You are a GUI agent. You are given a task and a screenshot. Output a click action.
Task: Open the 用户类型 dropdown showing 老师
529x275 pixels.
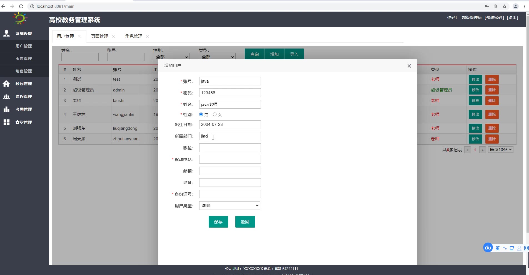230,206
